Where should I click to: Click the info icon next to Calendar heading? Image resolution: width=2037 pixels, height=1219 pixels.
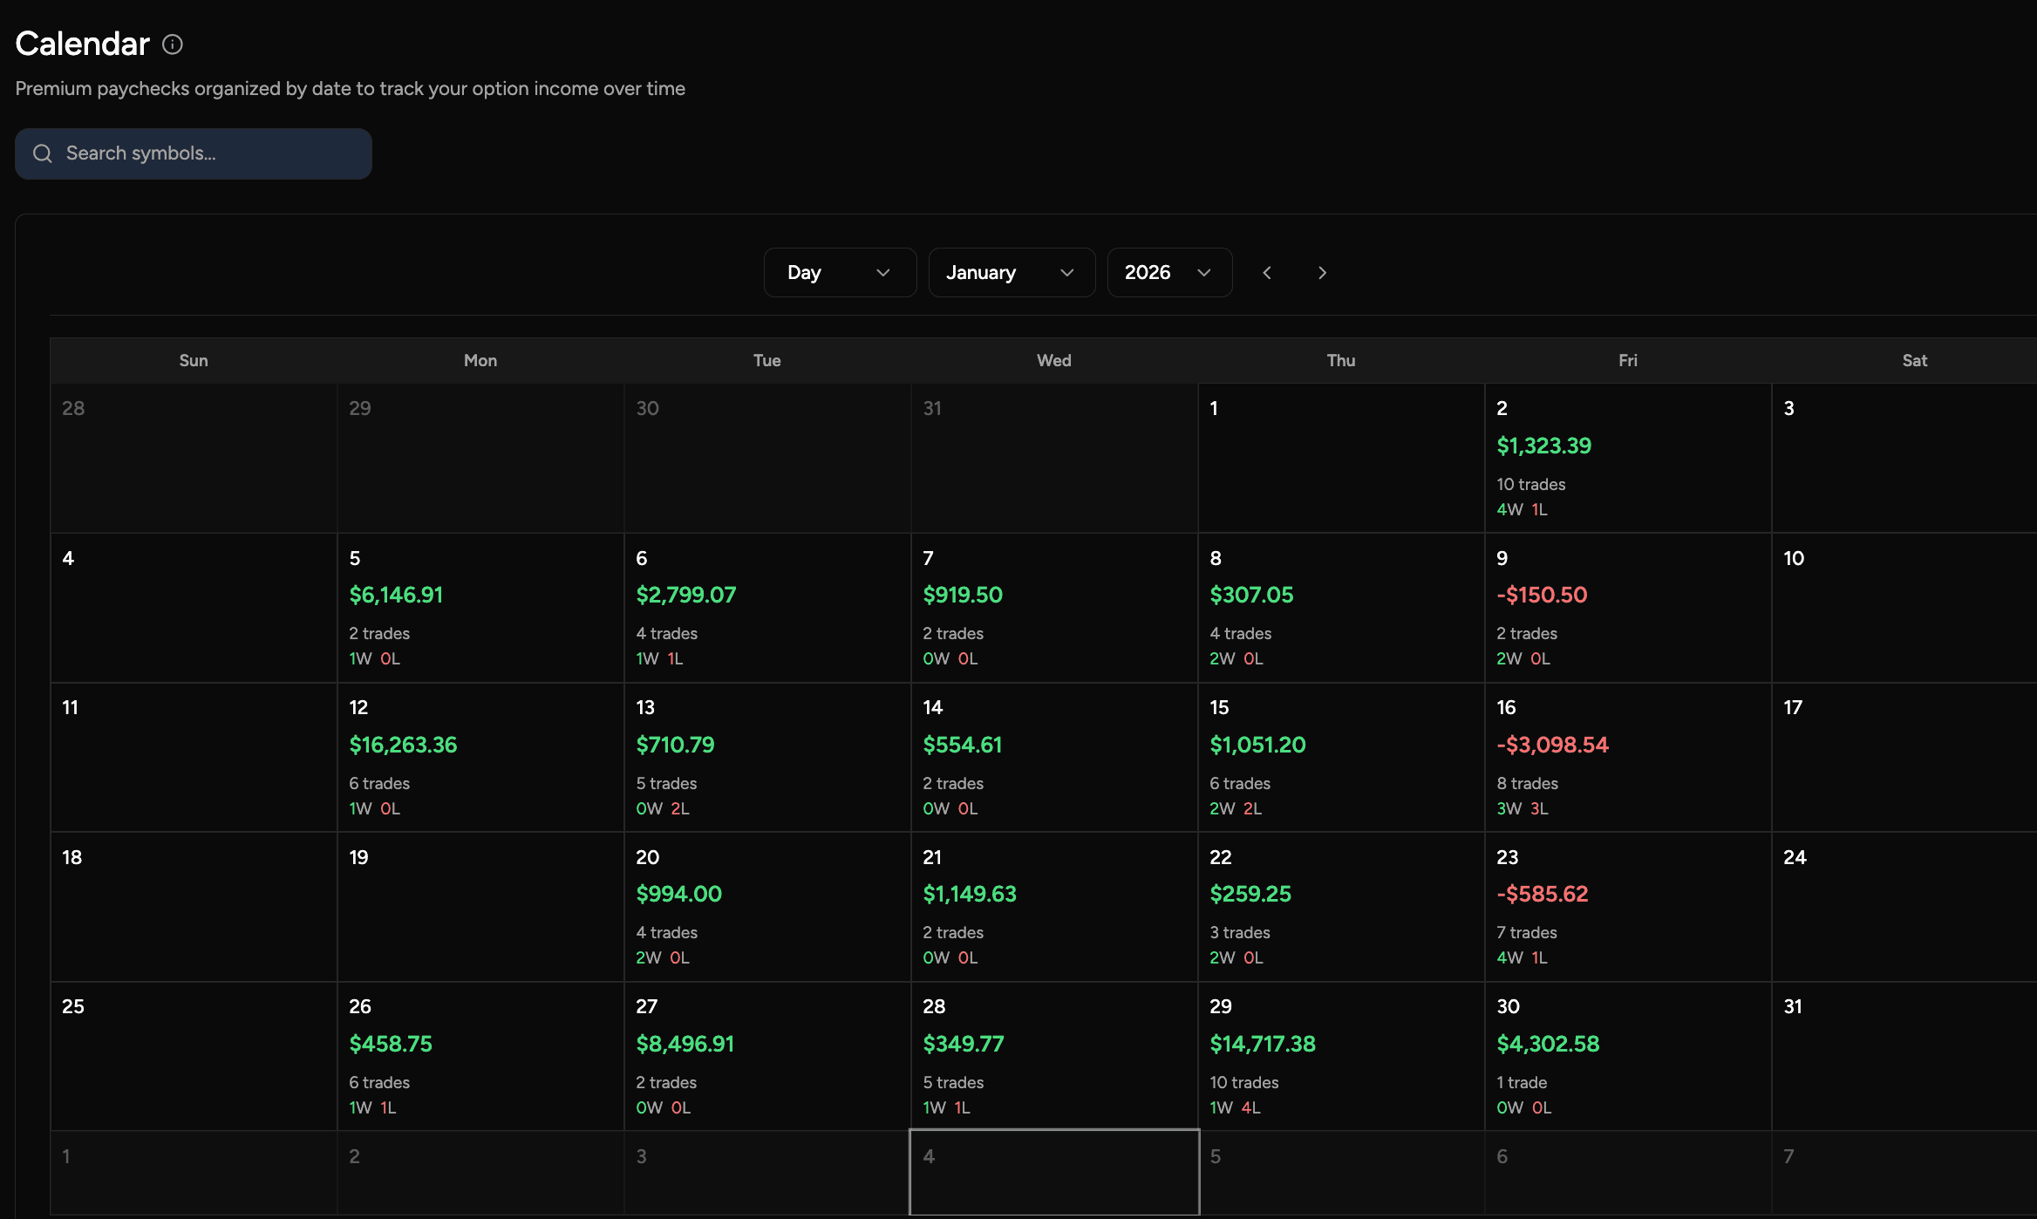point(172,44)
